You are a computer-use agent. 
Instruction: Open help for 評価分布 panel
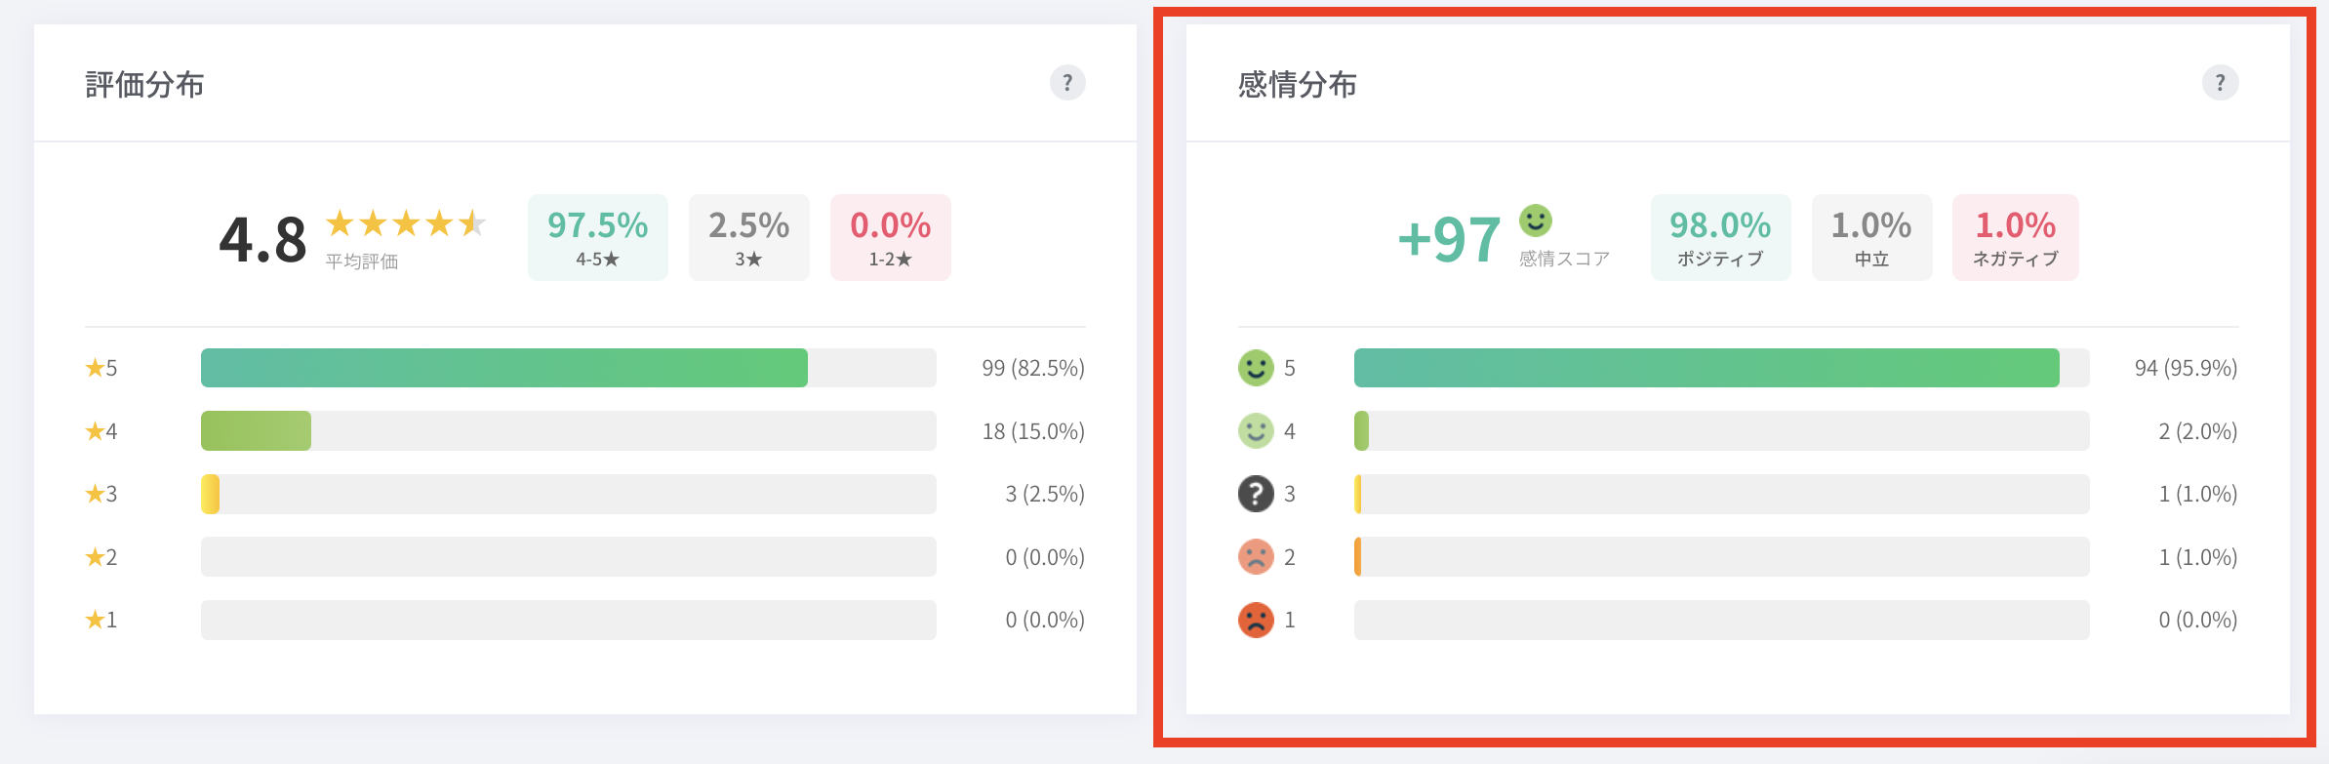(1067, 83)
